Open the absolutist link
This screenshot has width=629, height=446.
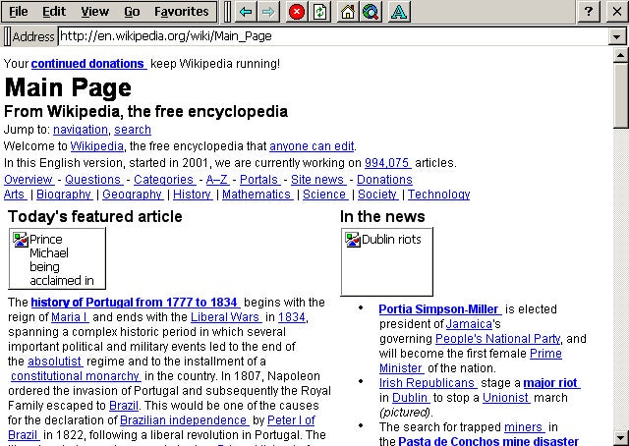point(55,361)
